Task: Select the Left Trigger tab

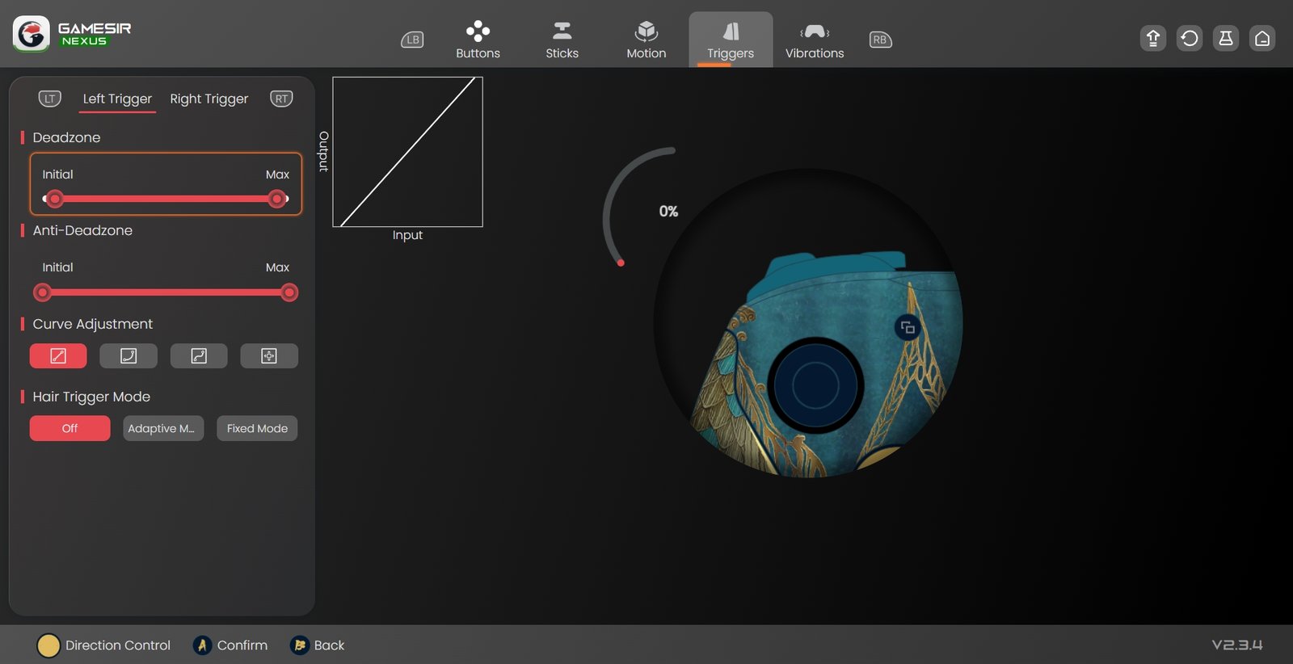Action: (x=117, y=99)
